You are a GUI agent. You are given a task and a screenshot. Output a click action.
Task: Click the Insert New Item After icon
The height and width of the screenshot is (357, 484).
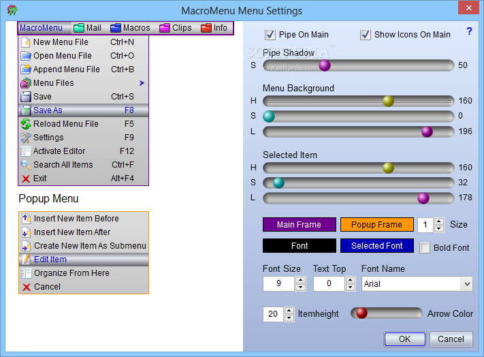pyautogui.click(x=27, y=232)
